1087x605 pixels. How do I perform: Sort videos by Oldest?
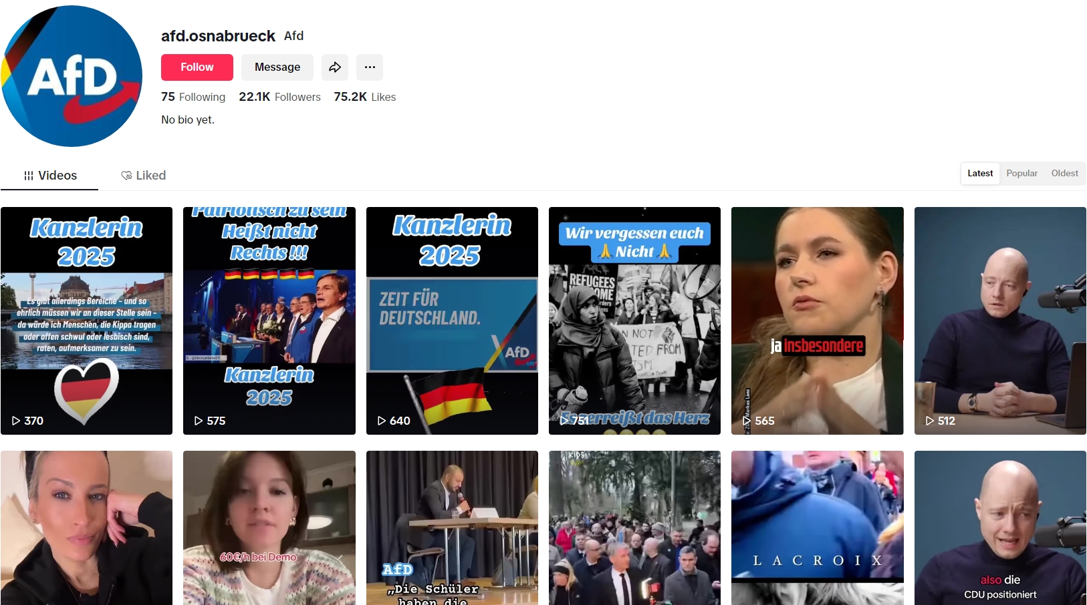[1065, 173]
